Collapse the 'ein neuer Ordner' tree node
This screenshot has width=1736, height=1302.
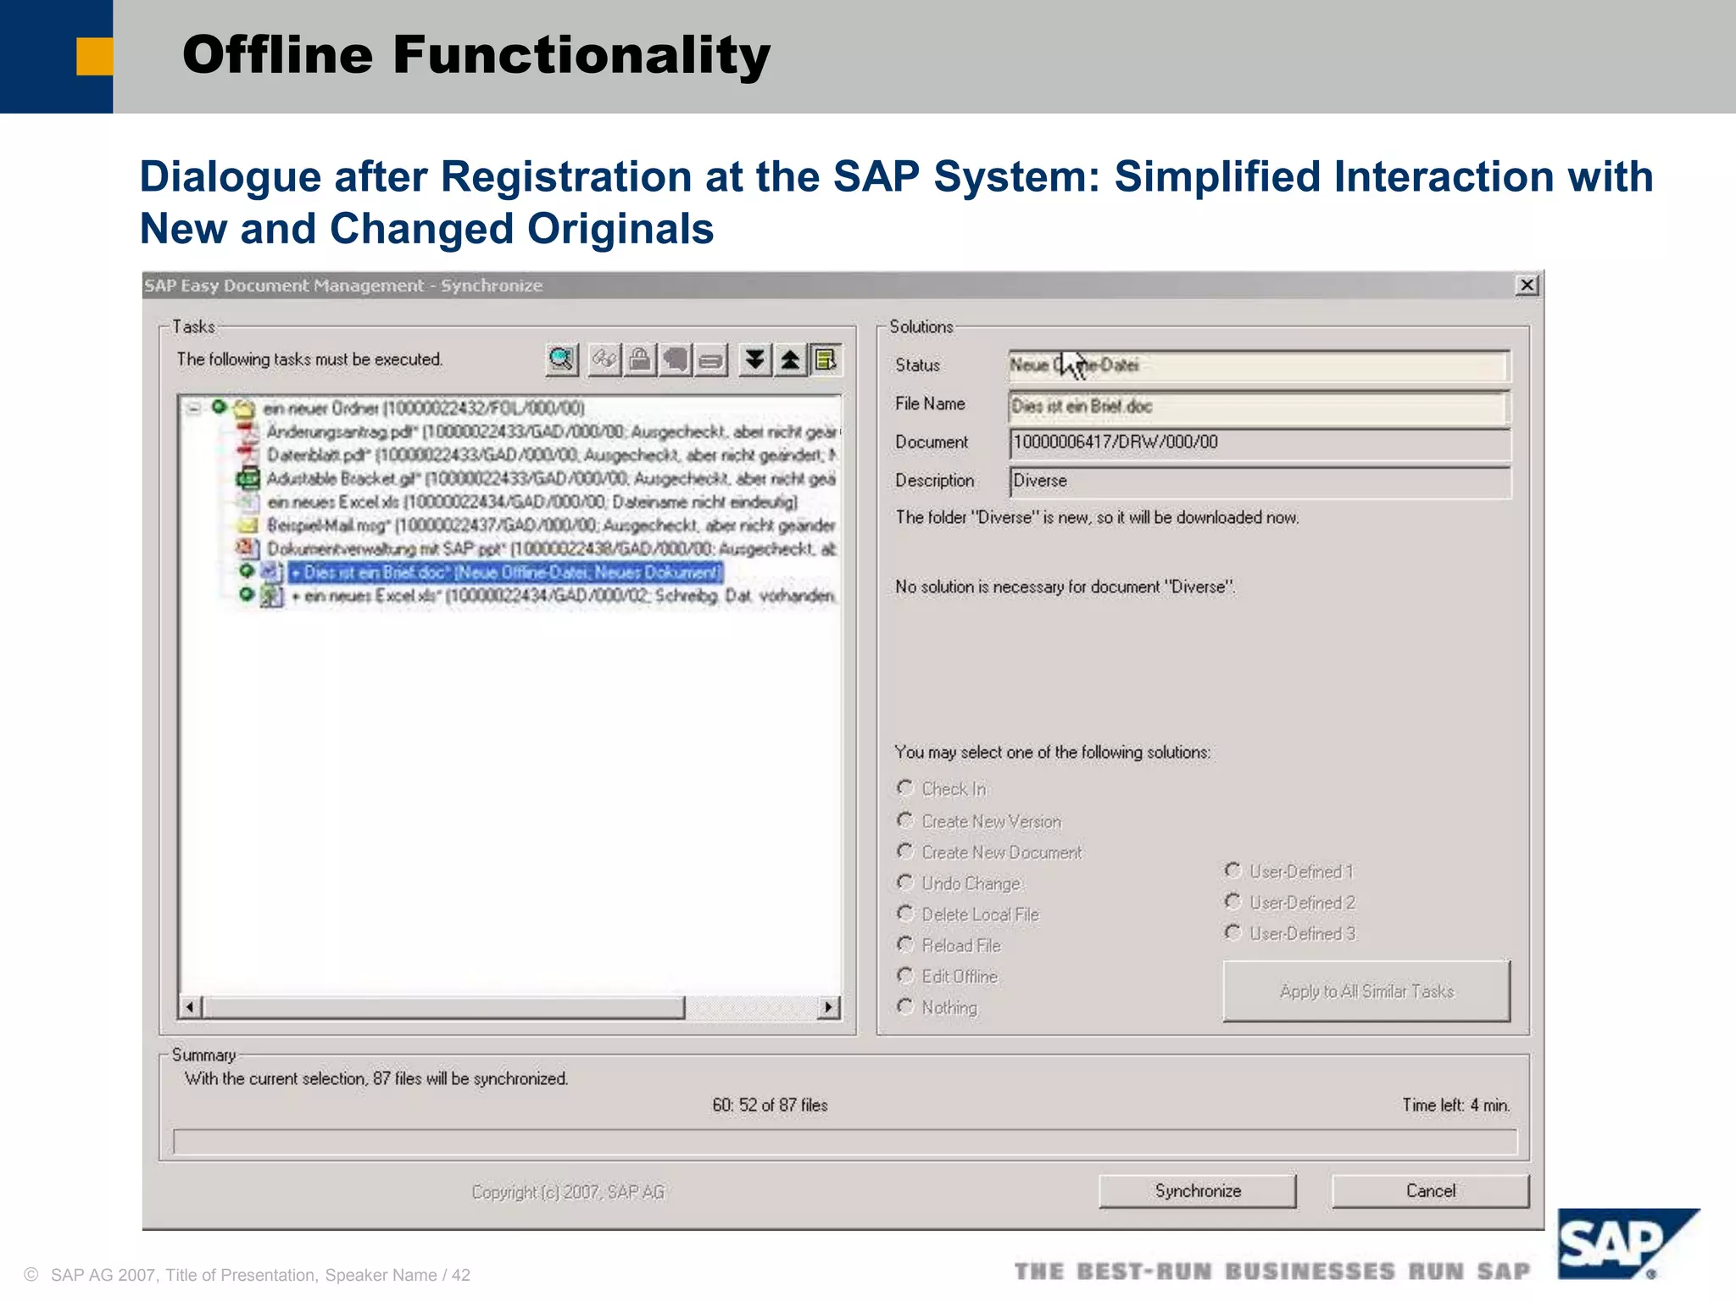click(194, 409)
